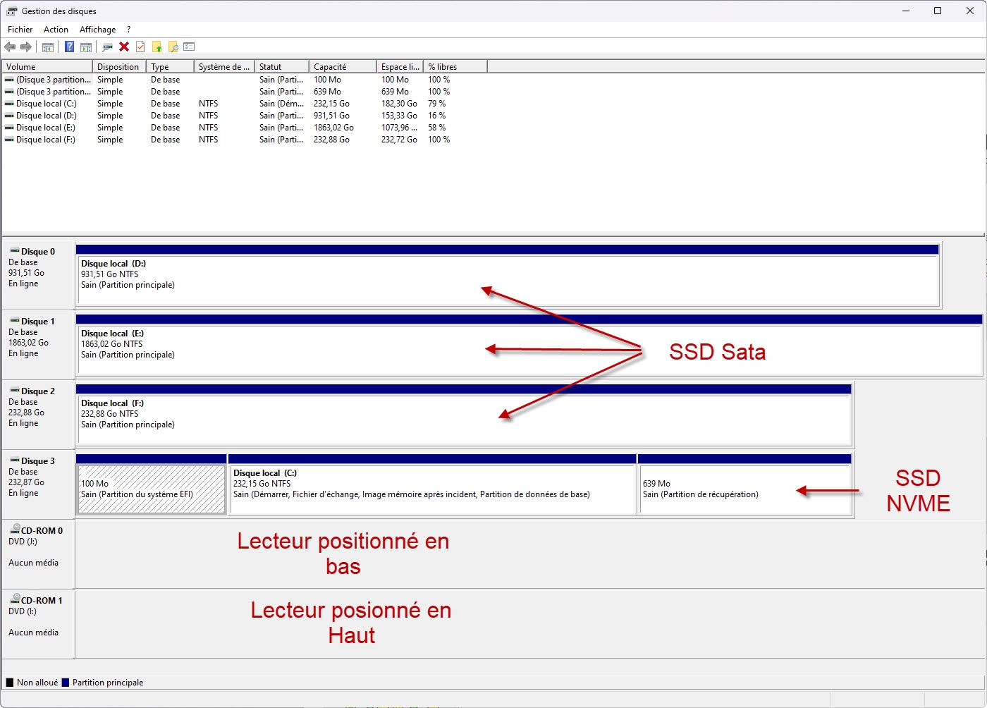Click the connect drive icon in toolbar
The image size is (987, 708).
[107, 47]
